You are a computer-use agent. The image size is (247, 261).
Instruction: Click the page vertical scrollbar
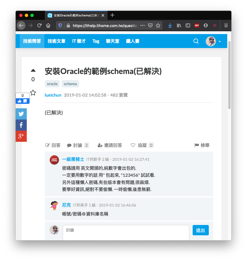click(229, 75)
